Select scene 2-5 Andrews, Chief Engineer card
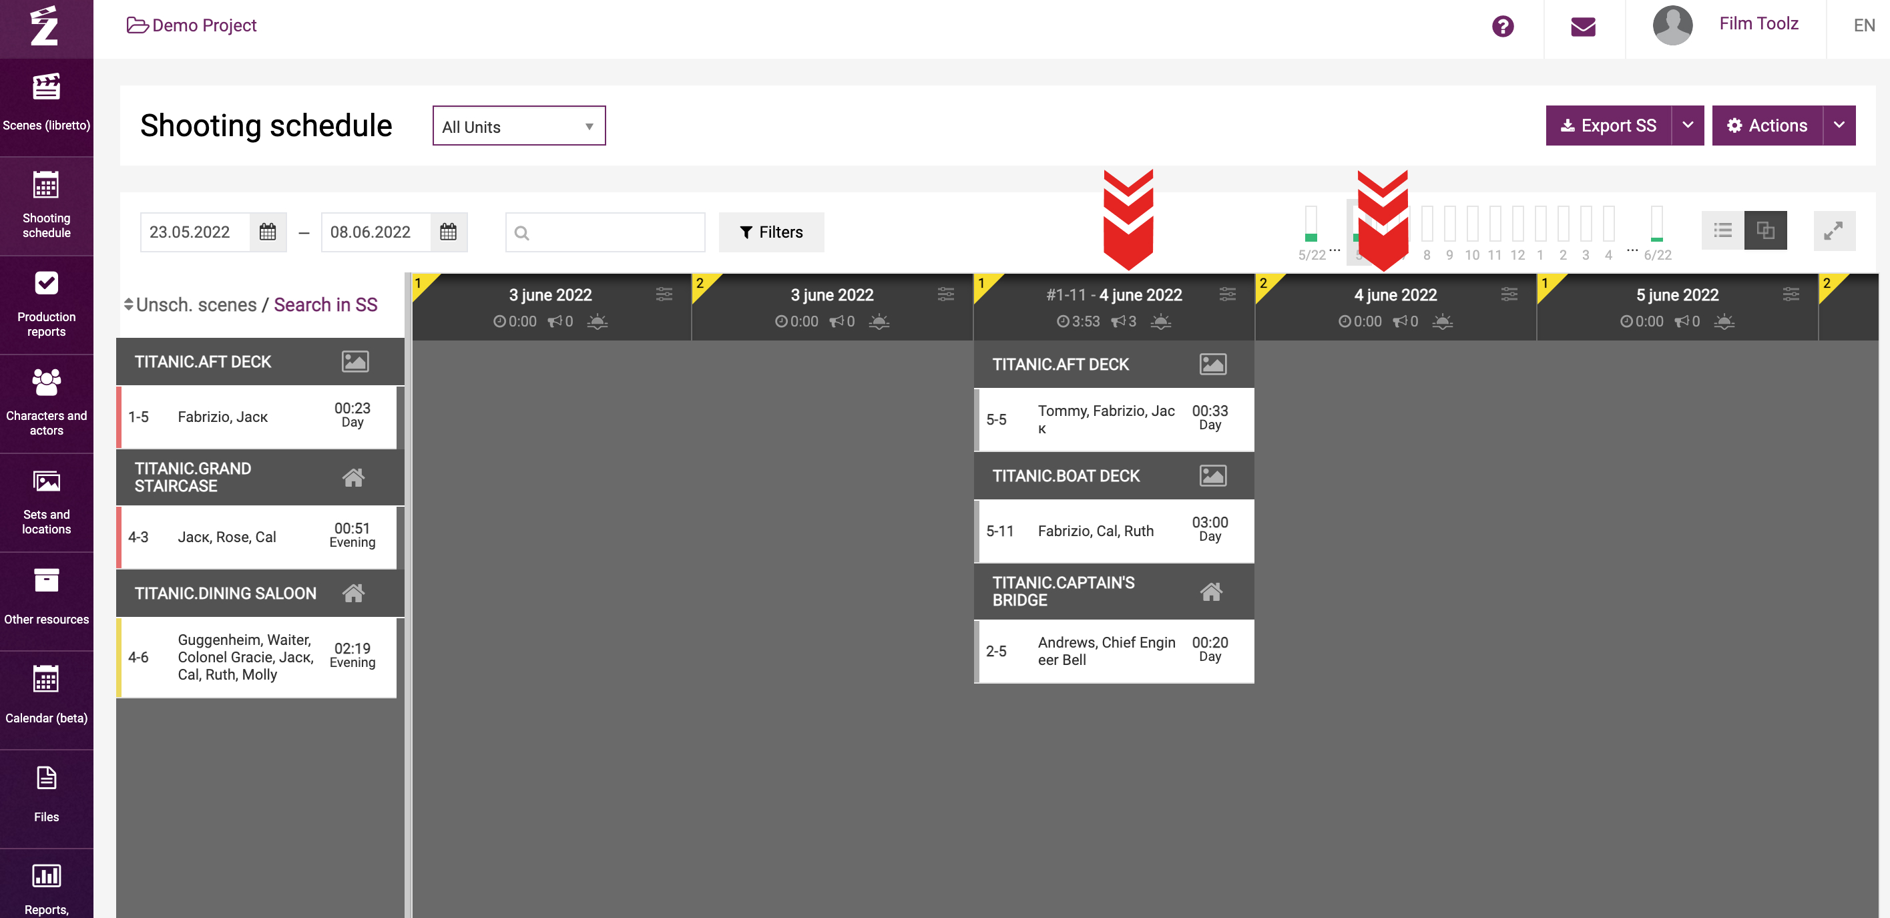The image size is (1890, 918). [1114, 651]
